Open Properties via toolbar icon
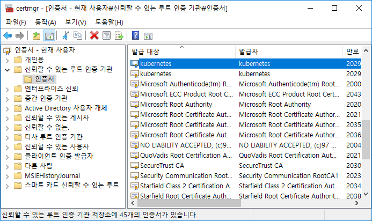Image resolution: width=372 pixels, height=221 pixels. pyautogui.click(x=106, y=36)
